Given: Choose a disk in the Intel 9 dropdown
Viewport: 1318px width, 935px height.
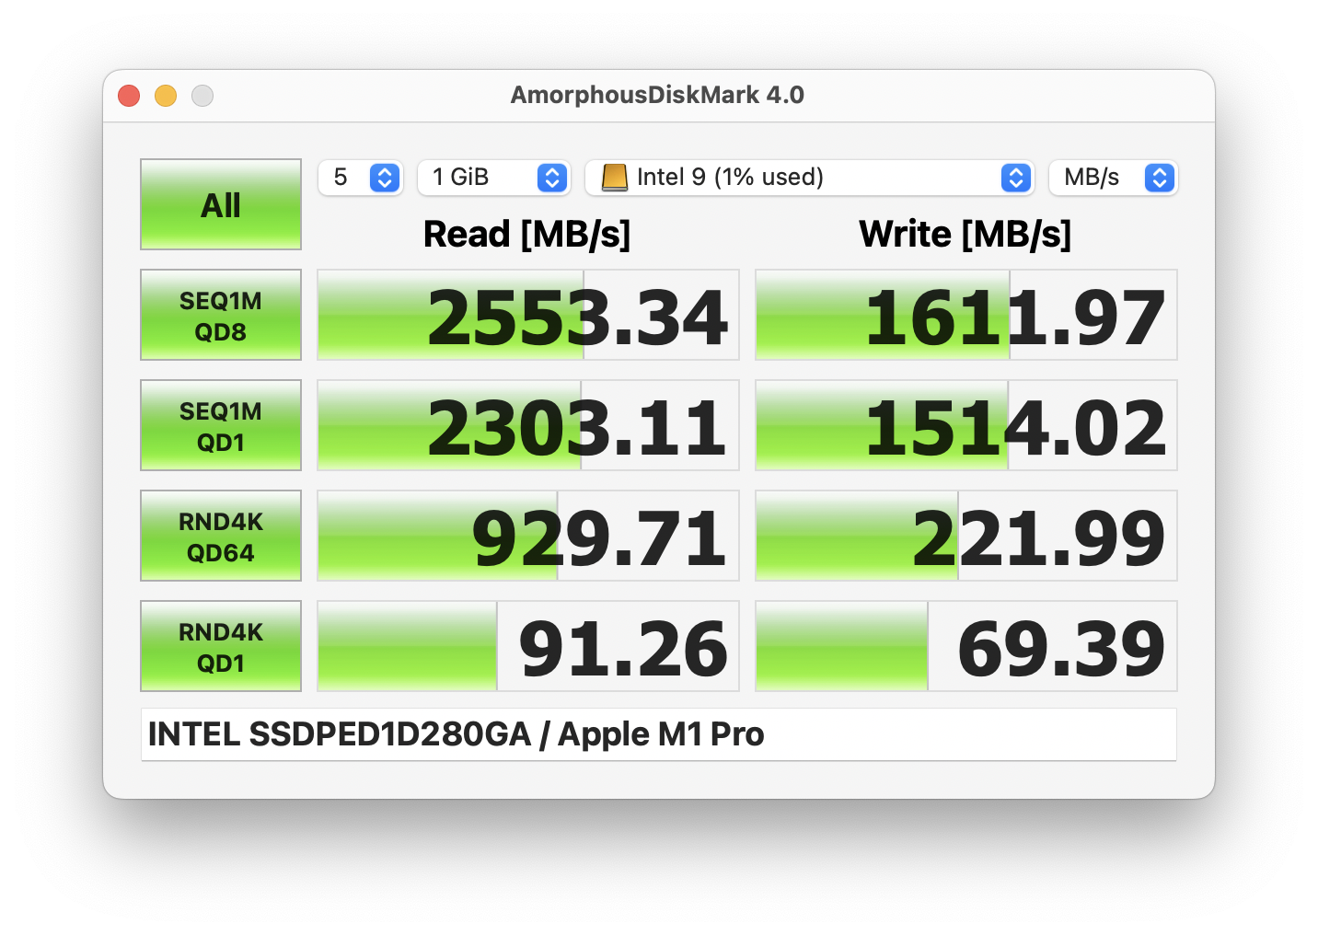Looking at the screenshot, I should pyautogui.click(x=810, y=178).
